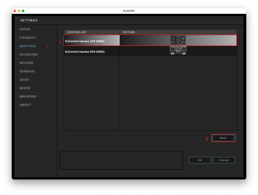This screenshot has width=258, height=195.
Task: Go to Mixer settings
Action: coord(25,88)
